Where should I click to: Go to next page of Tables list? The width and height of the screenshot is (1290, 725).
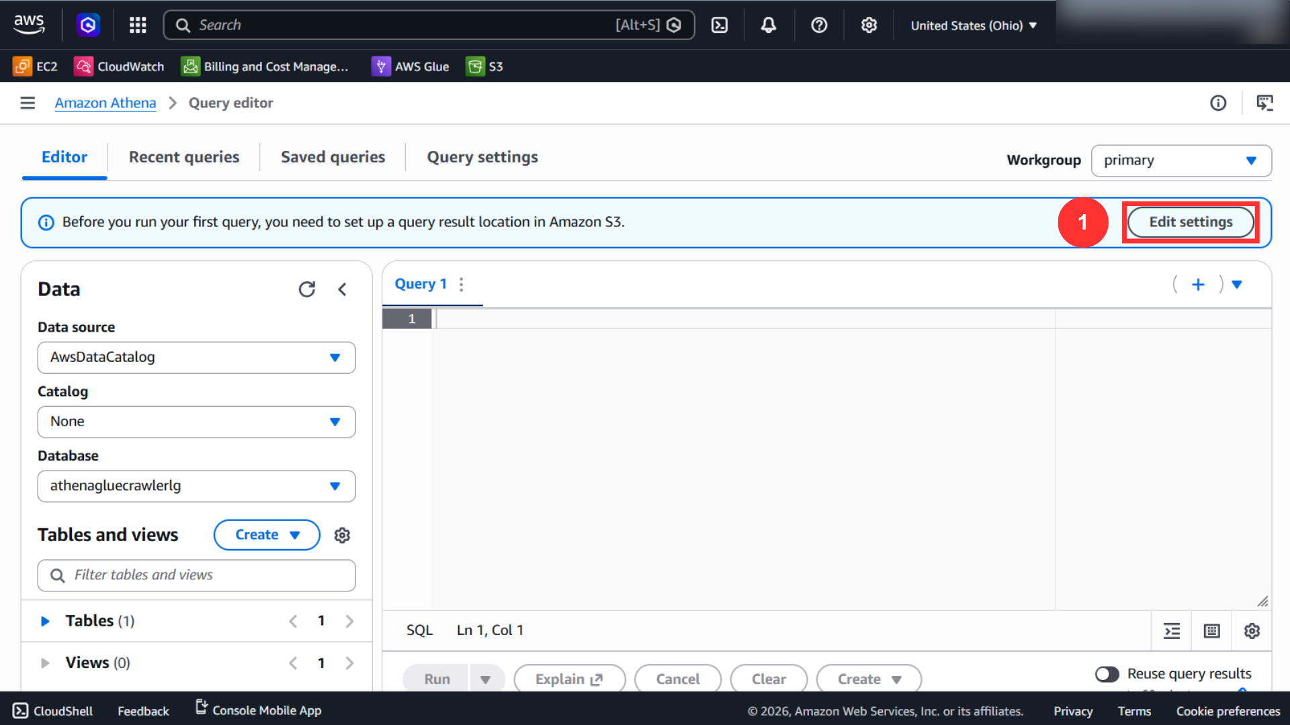(349, 621)
